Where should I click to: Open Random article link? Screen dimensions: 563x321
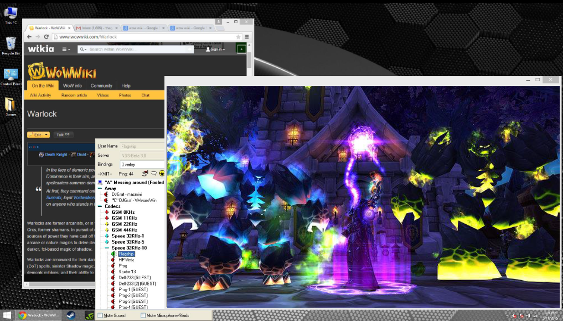pyautogui.click(x=74, y=95)
